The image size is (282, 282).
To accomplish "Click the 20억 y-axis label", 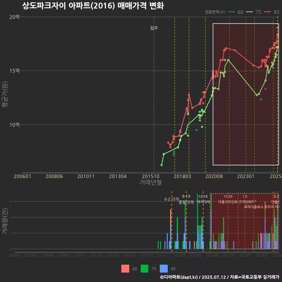I will coord(14,17).
